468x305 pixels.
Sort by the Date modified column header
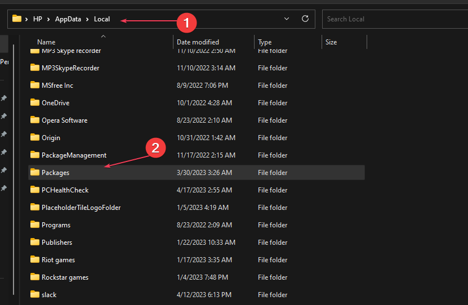pyautogui.click(x=198, y=42)
